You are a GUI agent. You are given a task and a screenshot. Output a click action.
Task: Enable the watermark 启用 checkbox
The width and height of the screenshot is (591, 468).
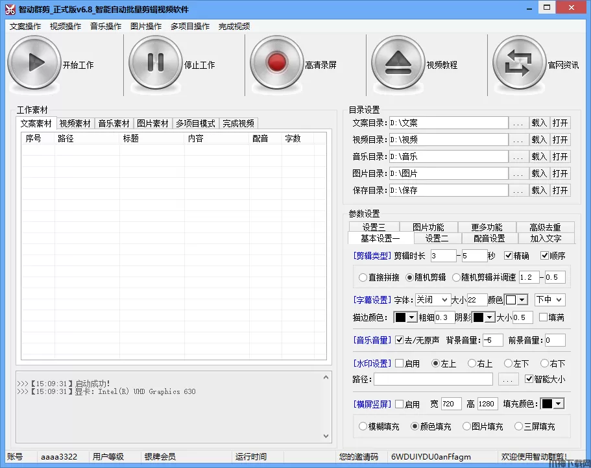[400, 363]
